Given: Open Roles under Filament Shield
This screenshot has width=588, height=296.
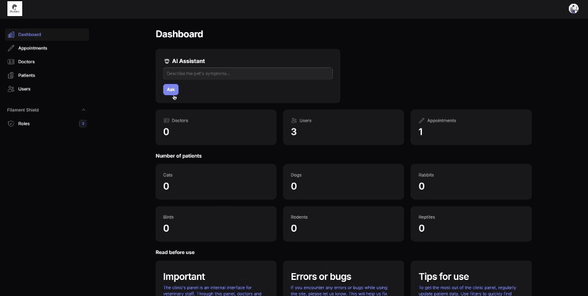Looking at the screenshot, I should point(47,124).
